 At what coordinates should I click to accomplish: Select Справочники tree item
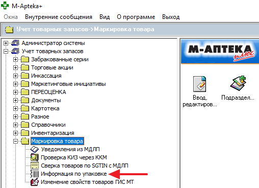pos(48,125)
